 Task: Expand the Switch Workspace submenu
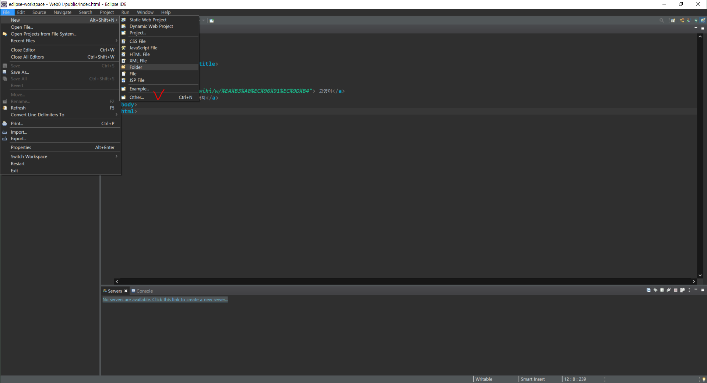coord(61,157)
